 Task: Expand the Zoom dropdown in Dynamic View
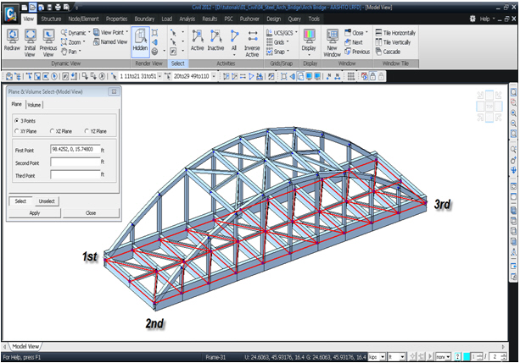pyautogui.click(x=85, y=41)
